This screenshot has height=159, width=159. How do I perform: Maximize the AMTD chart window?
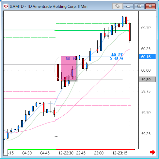click(x=139, y=6)
